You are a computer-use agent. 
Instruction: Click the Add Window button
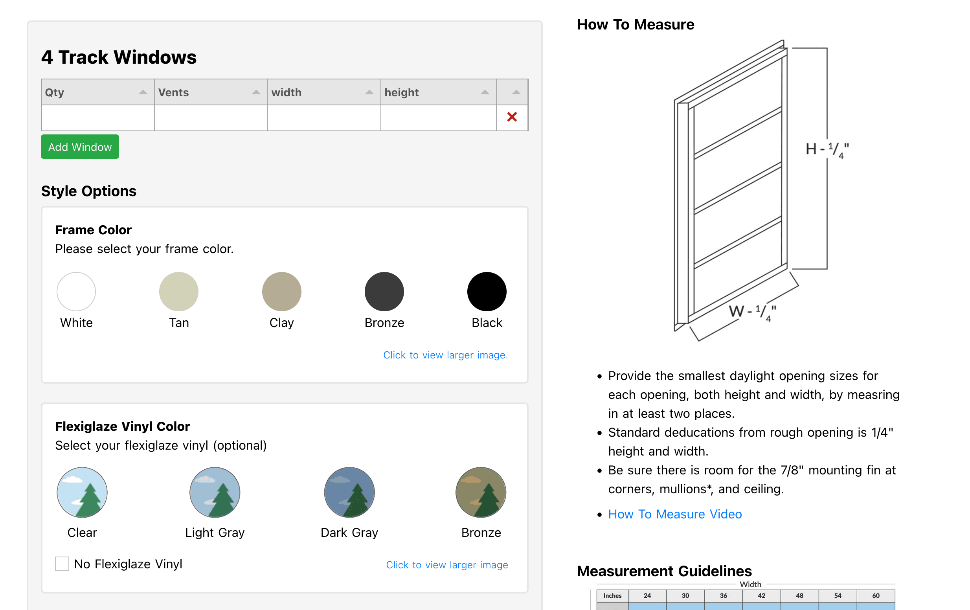(79, 146)
